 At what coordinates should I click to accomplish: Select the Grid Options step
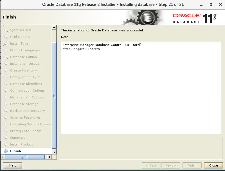(20, 37)
